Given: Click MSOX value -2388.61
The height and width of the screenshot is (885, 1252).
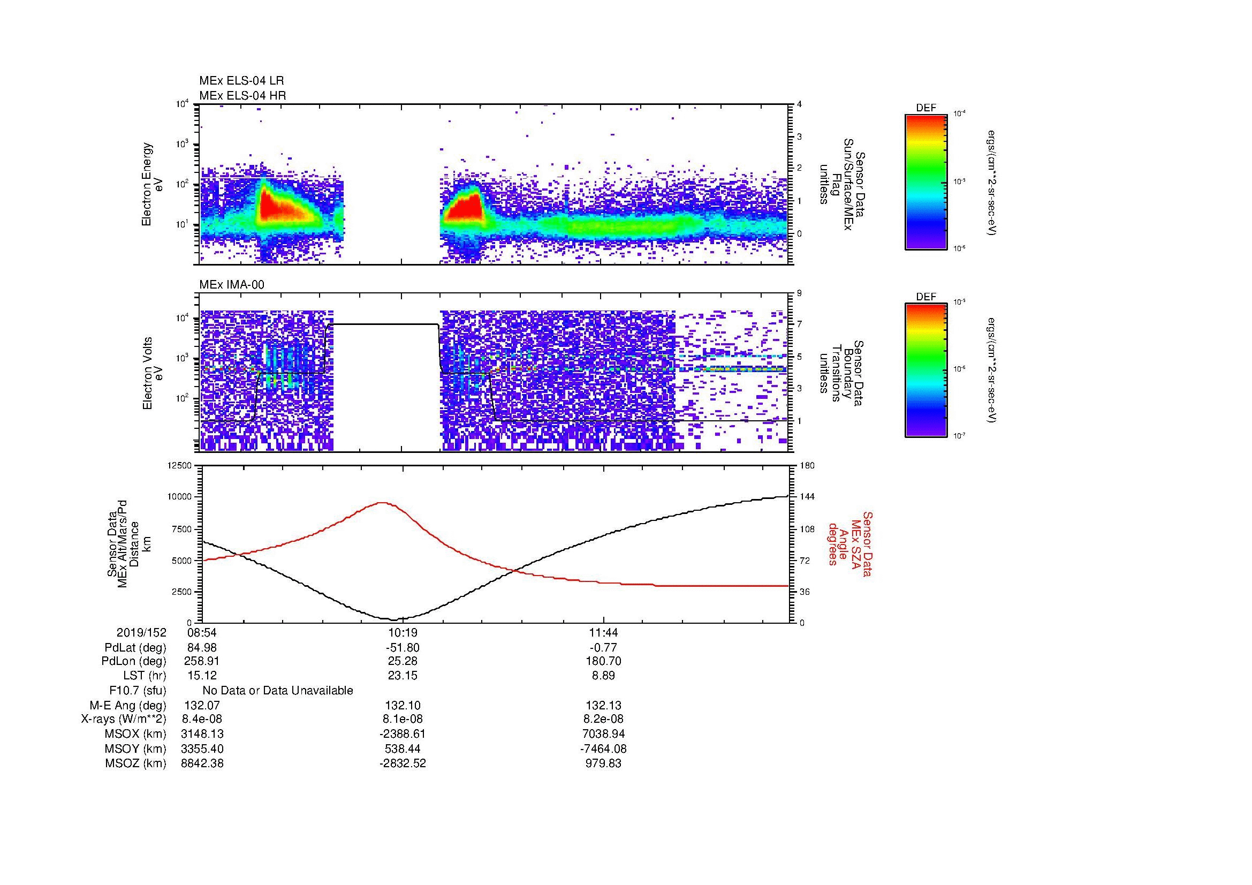Looking at the screenshot, I should [403, 734].
